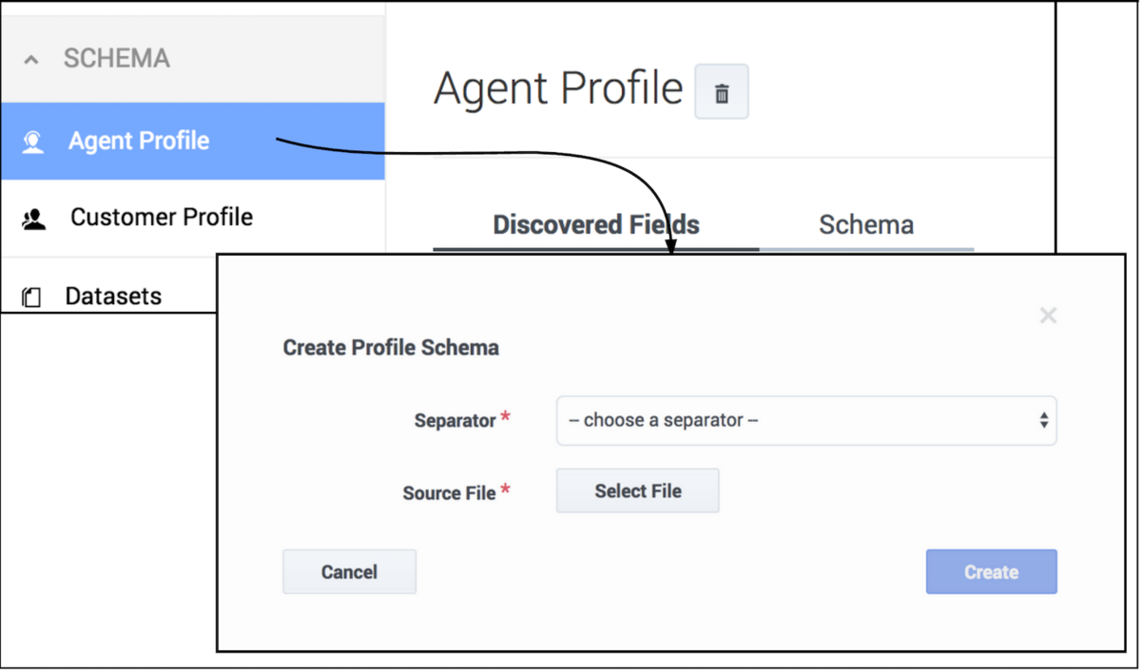The image size is (1141, 670).
Task: Click the Agent Profile page title
Action: pos(558,89)
